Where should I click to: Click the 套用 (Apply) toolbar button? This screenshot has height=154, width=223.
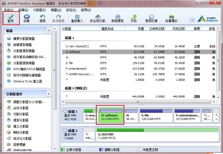click(11, 19)
